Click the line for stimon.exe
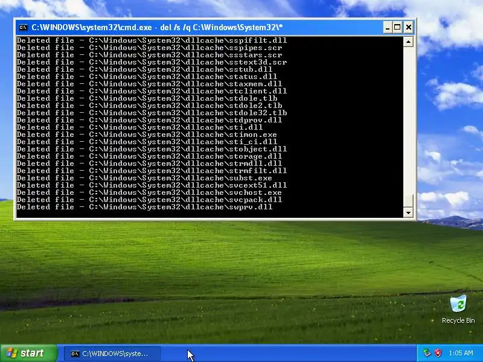This screenshot has height=362, width=483. coord(147,135)
